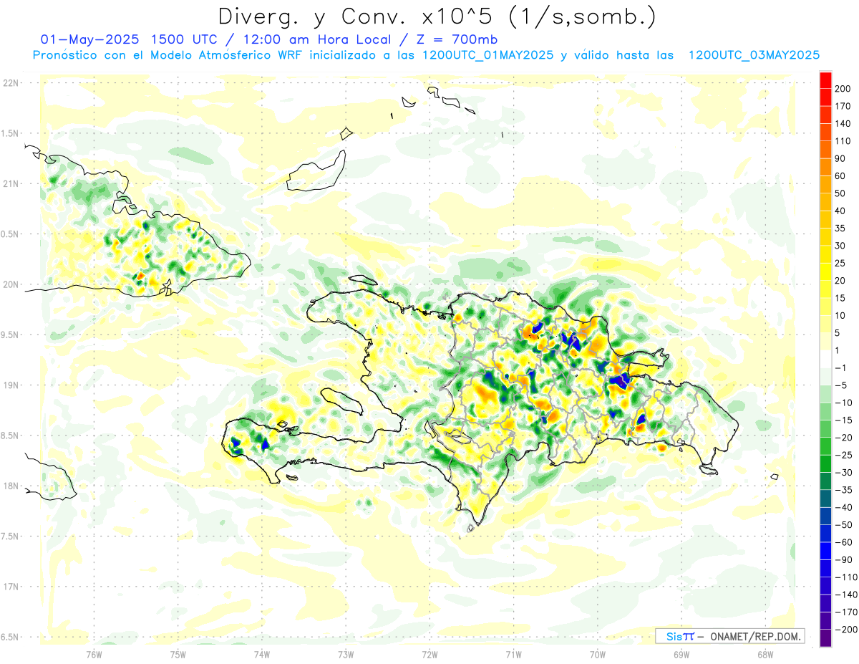Click the '69W' longitude label
This screenshot has width=859, height=664.
pos(681,654)
